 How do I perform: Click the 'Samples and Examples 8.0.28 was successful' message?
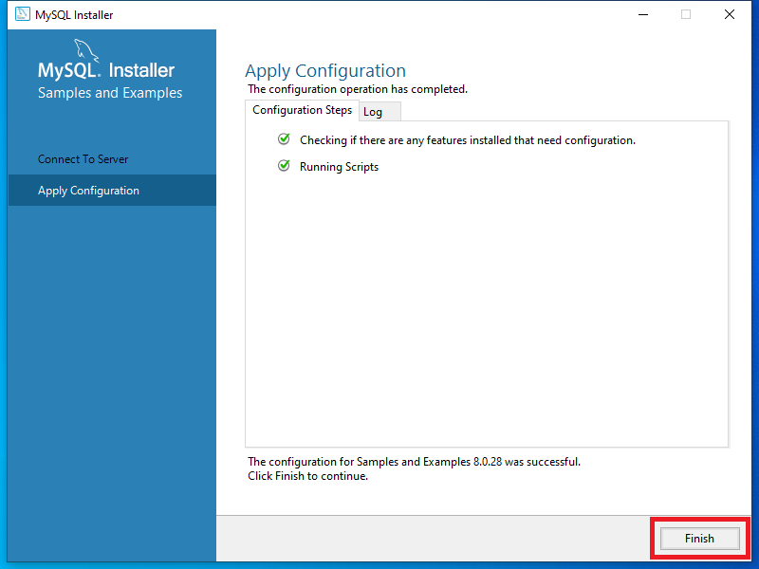(x=414, y=462)
